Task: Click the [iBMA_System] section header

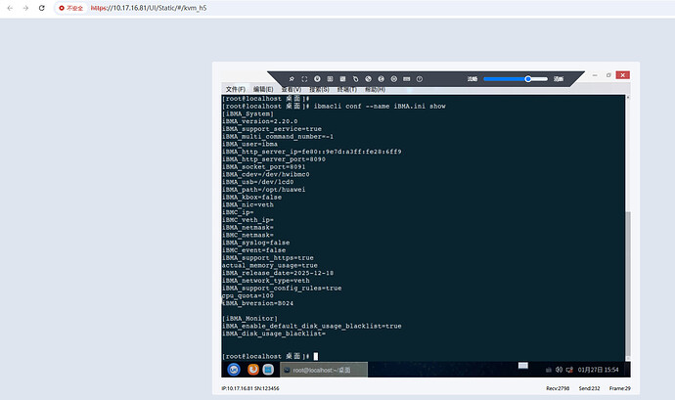Action: (247, 114)
